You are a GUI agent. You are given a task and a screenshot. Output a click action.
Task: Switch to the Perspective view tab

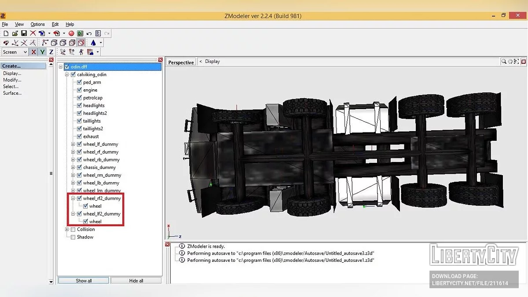181,62
